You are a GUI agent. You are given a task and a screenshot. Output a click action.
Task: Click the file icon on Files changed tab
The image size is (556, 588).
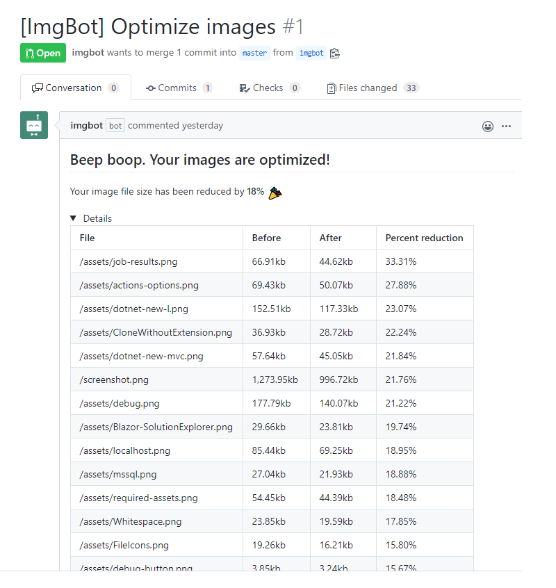332,88
